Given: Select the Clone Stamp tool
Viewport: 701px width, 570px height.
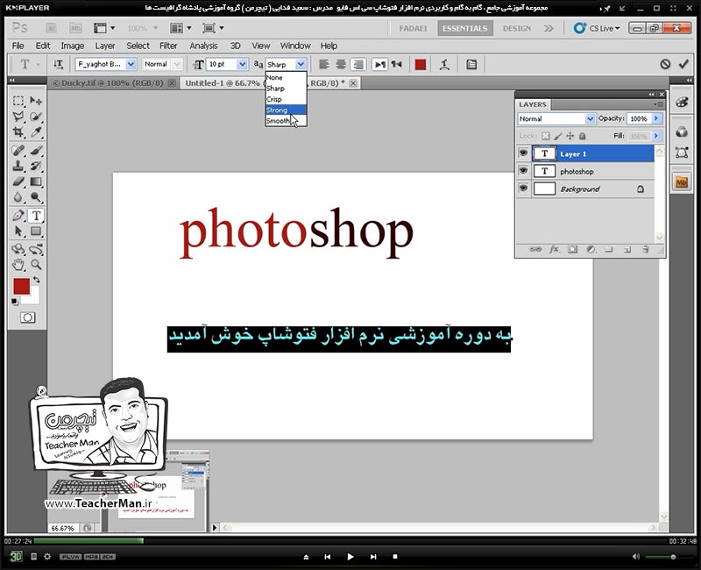Looking at the screenshot, I should pyautogui.click(x=18, y=166).
